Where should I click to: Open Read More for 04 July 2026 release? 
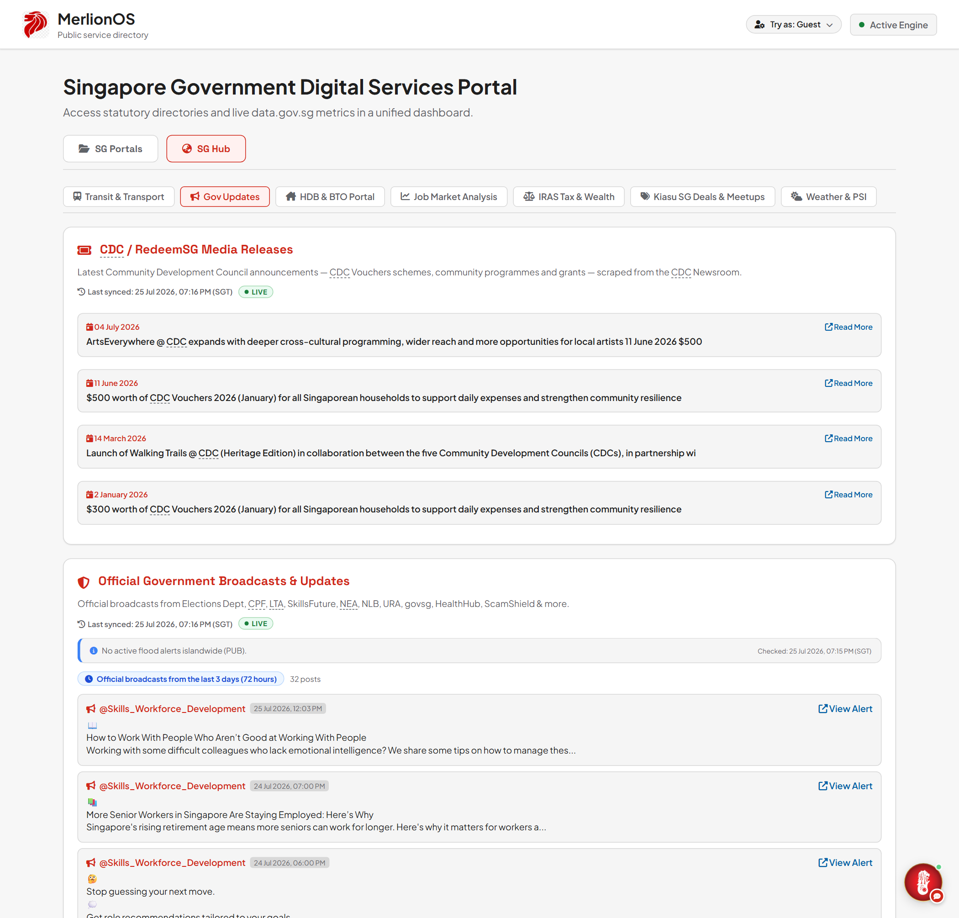click(x=848, y=327)
